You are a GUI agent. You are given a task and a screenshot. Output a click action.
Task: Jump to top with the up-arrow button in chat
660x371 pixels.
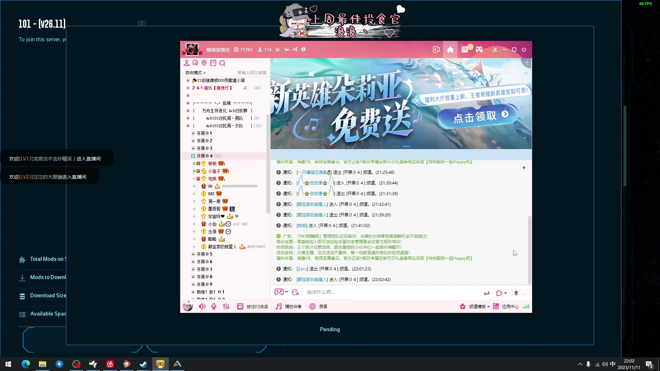(x=524, y=168)
